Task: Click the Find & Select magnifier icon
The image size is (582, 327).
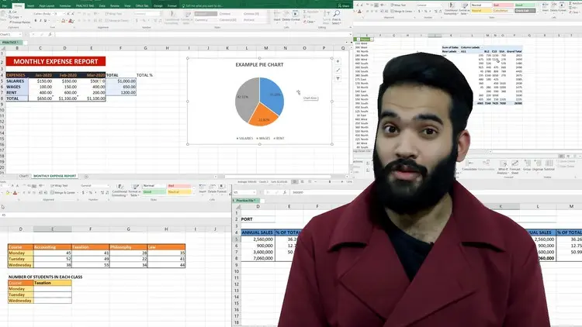Action: pos(337,13)
